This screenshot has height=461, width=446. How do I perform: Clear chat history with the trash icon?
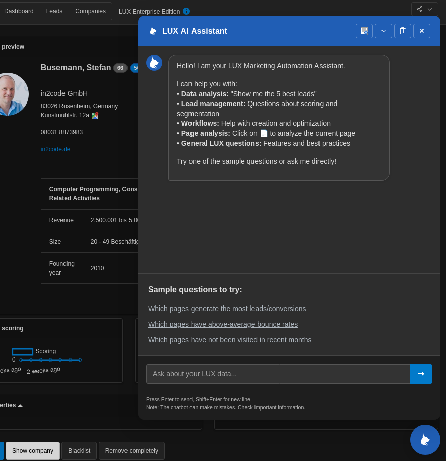tap(403, 31)
